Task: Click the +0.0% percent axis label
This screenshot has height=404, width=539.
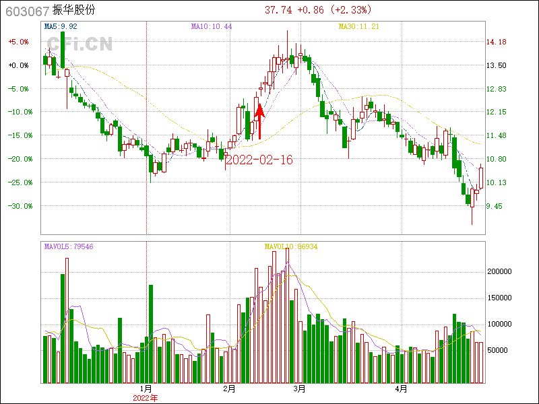Action: [x=19, y=65]
